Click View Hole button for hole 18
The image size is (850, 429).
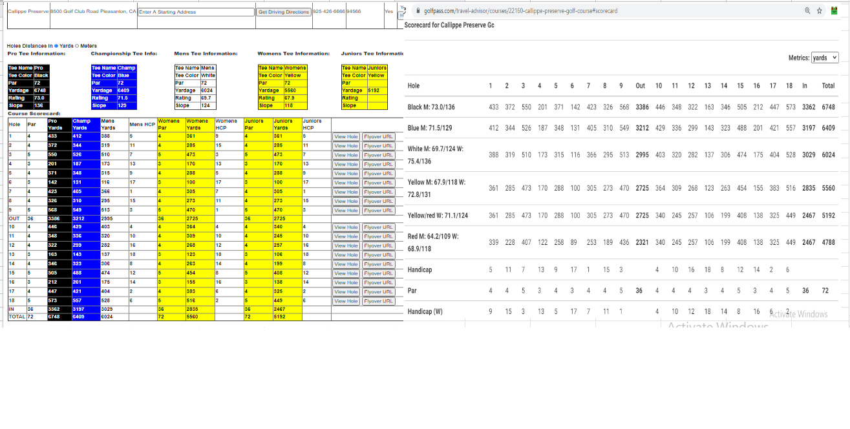[x=346, y=301]
